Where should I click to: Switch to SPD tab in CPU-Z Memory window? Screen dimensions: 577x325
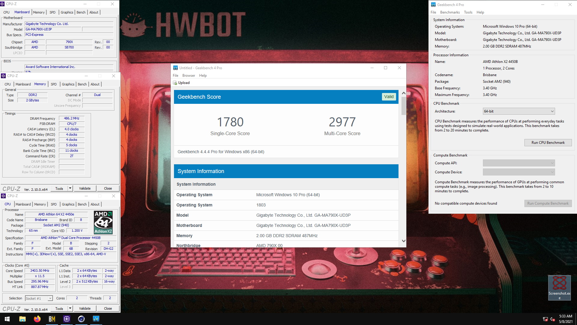click(54, 84)
